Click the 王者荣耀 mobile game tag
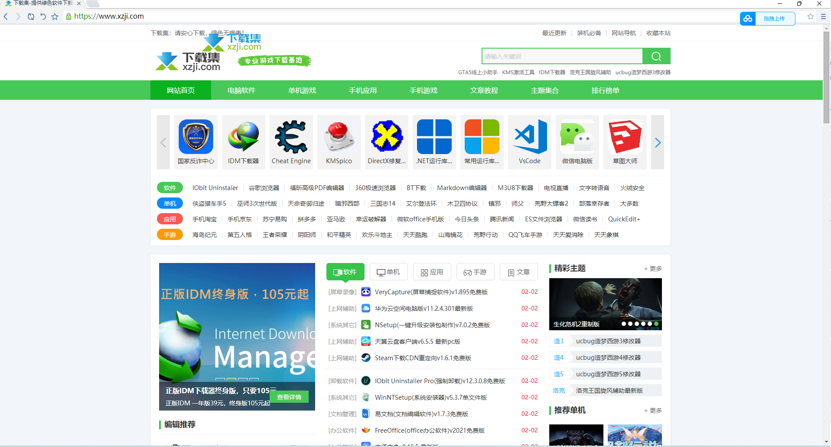This screenshot has width=831, height=447. pyautogui.click(x=275, y=235)
